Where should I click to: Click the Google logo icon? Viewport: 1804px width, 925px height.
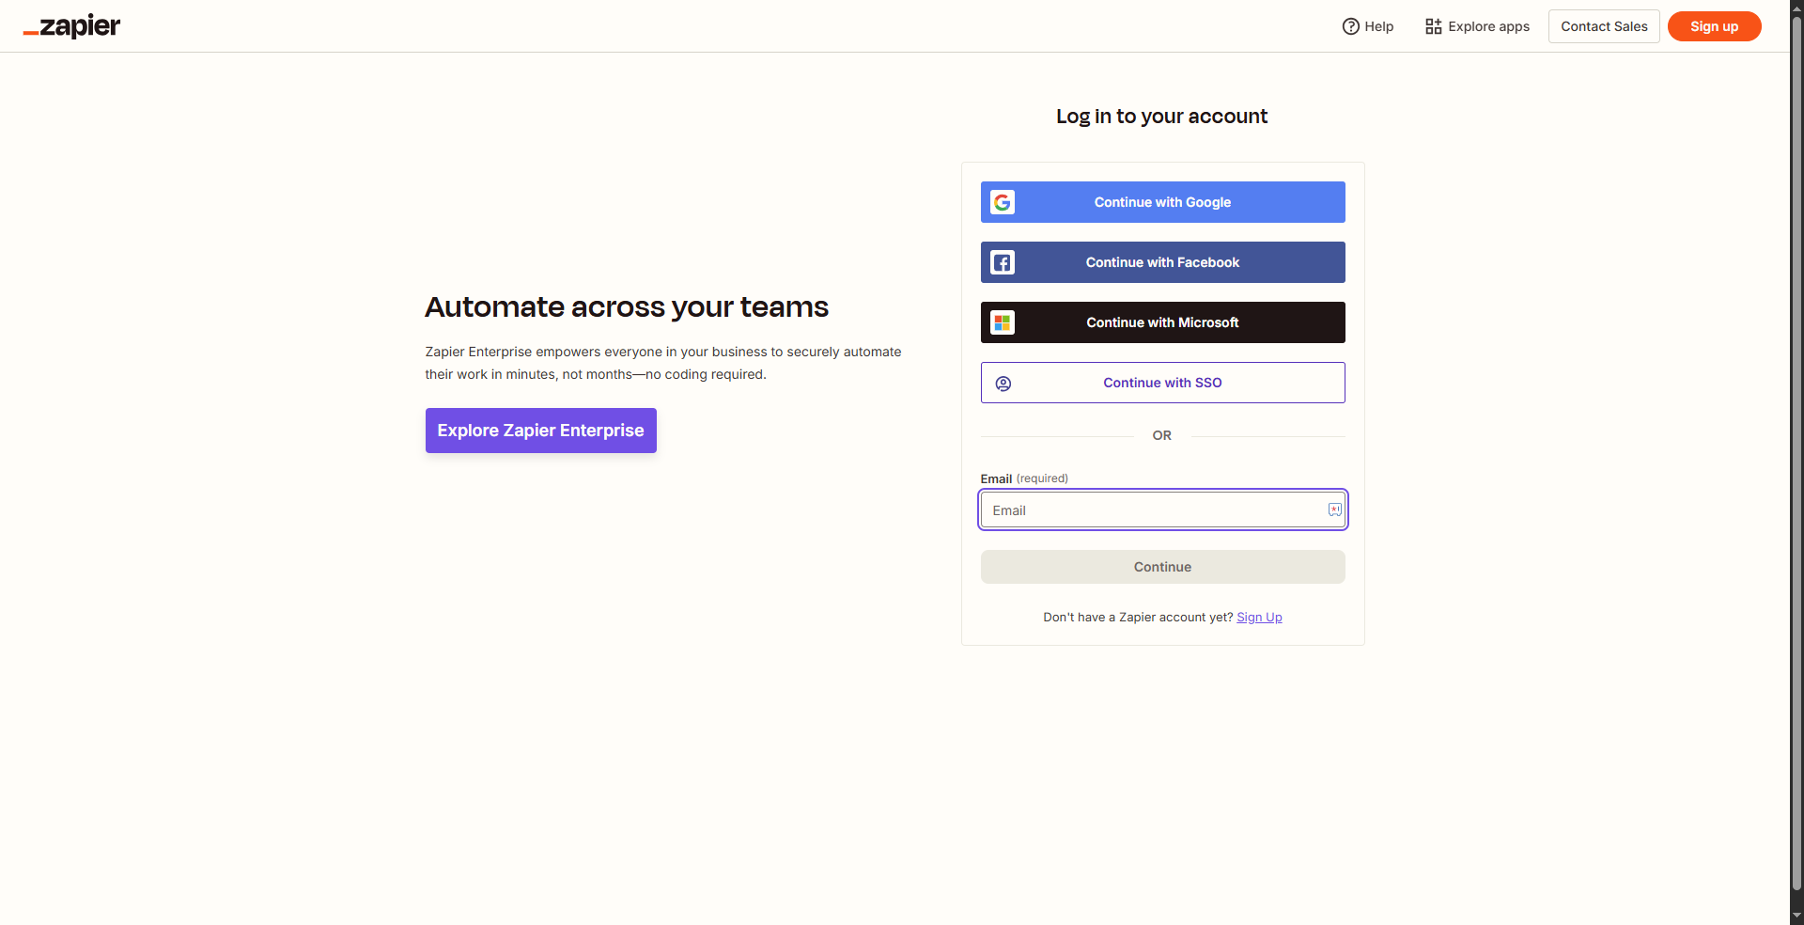1003,202
